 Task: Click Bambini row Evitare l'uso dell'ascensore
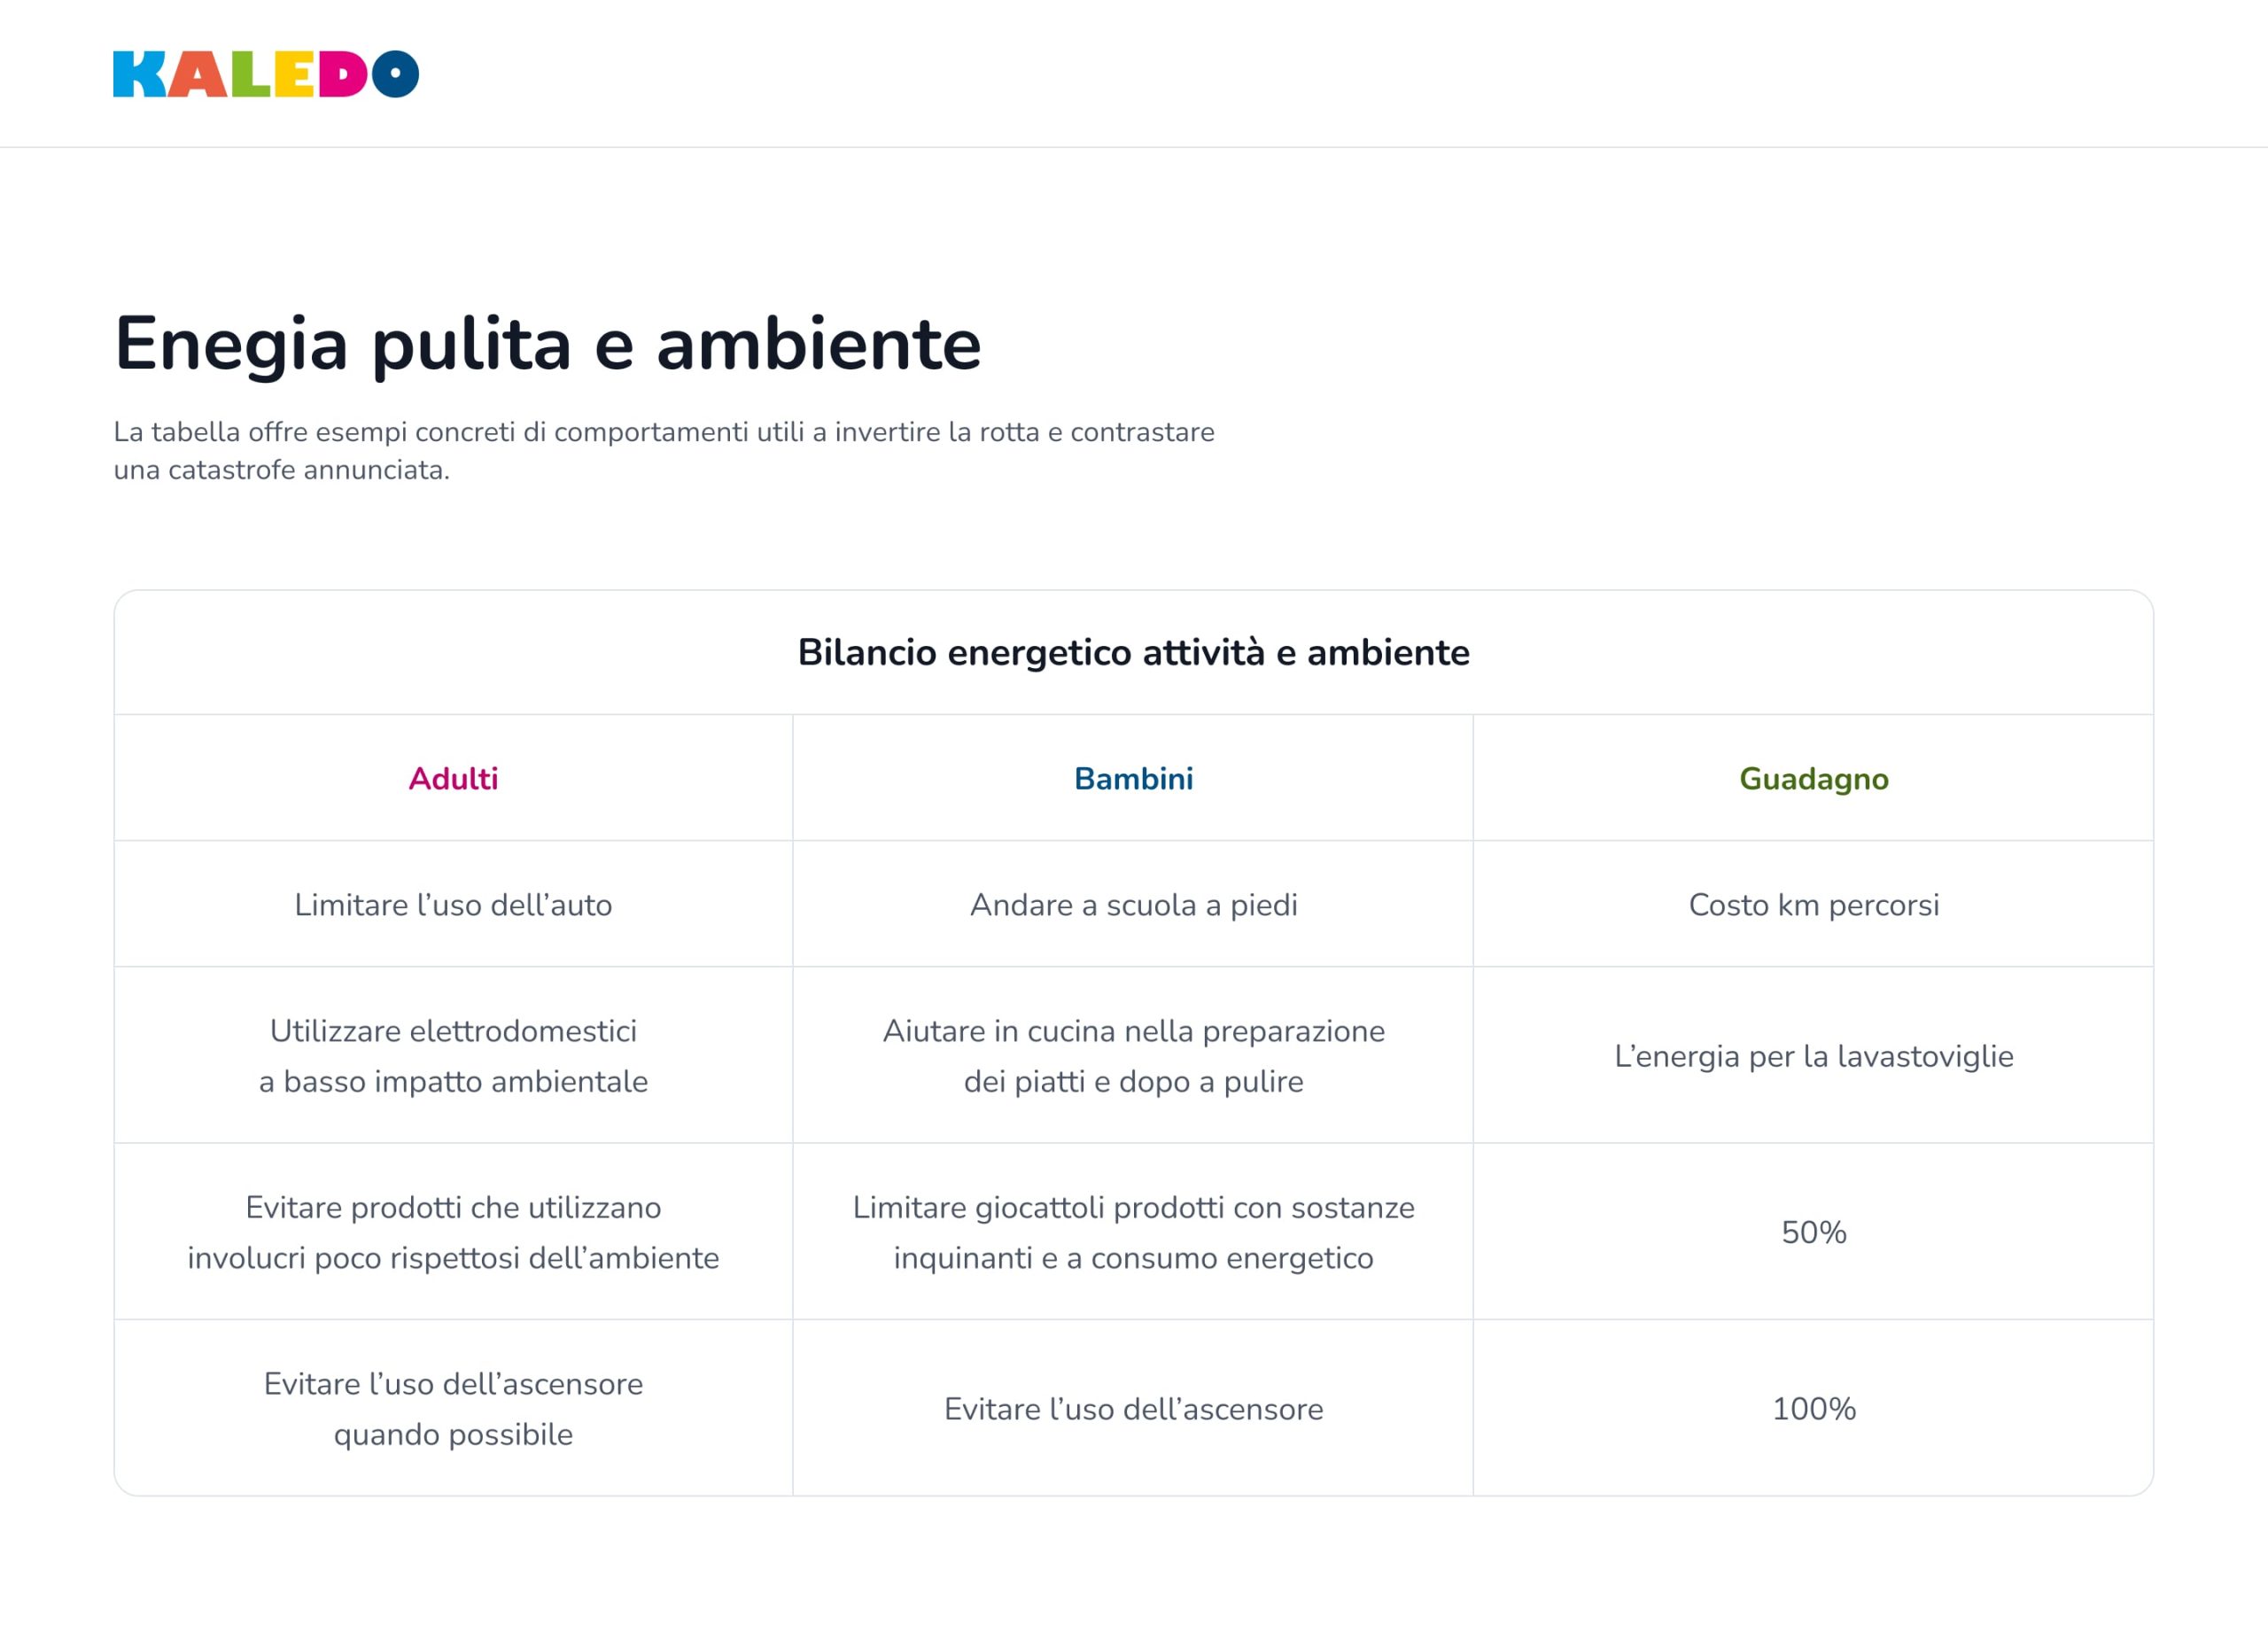tap(1133, 1408)
